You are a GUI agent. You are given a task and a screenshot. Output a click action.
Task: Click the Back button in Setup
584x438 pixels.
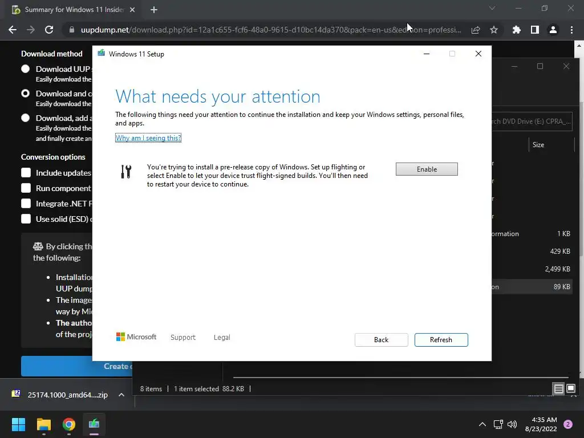(x=381, y=340)
